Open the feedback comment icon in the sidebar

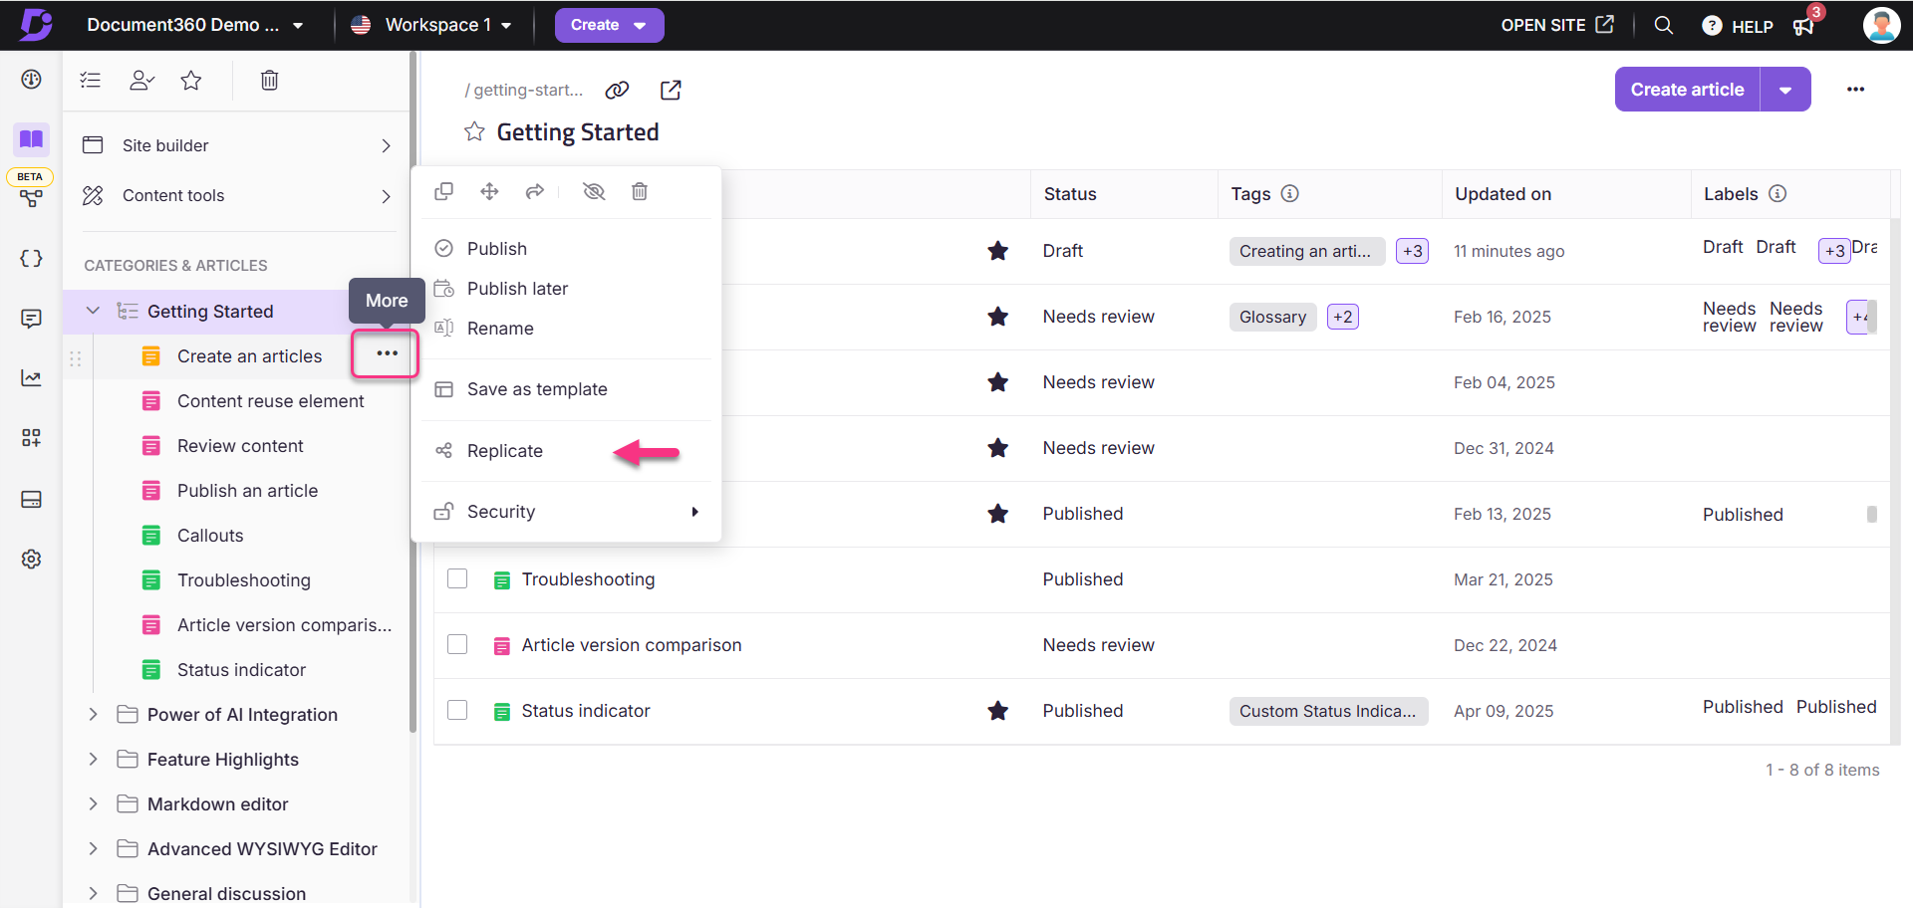click(x=31, y=319)
